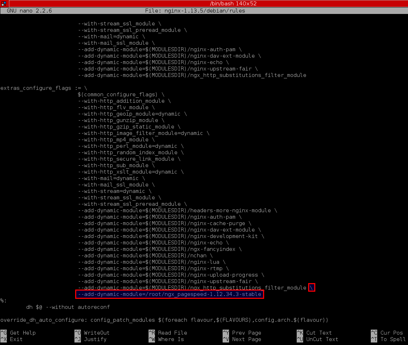The height and width of the screenshot is (345, 408).
Task: Click the --with-http_random_index_module line
Action: (x=131, y=152)
